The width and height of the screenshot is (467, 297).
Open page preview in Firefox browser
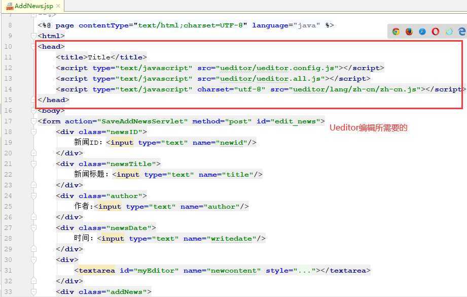409,31
